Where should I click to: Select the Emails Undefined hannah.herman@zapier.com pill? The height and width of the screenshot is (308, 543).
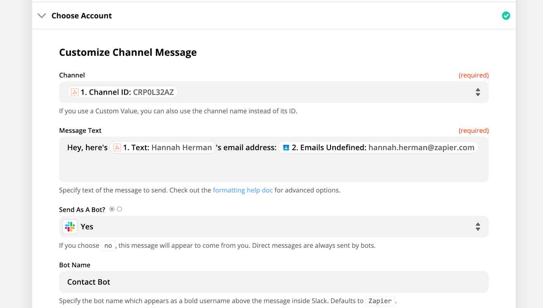pyautogui.click(x=378, y=148)
